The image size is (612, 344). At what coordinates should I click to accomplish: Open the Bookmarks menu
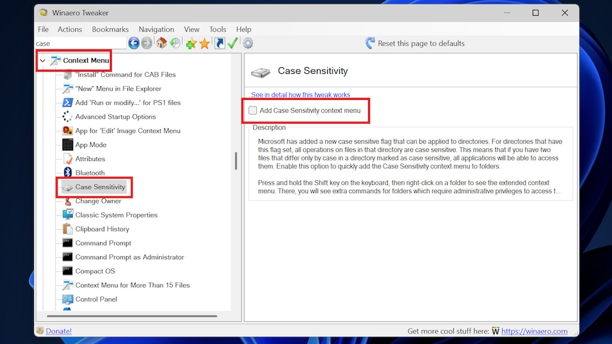click(x=110, y=29)
